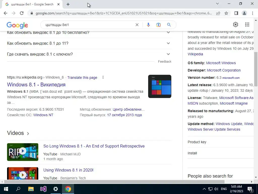Open taskbar search
Screen dimensions: 258x194
click(x=18, y=189)
